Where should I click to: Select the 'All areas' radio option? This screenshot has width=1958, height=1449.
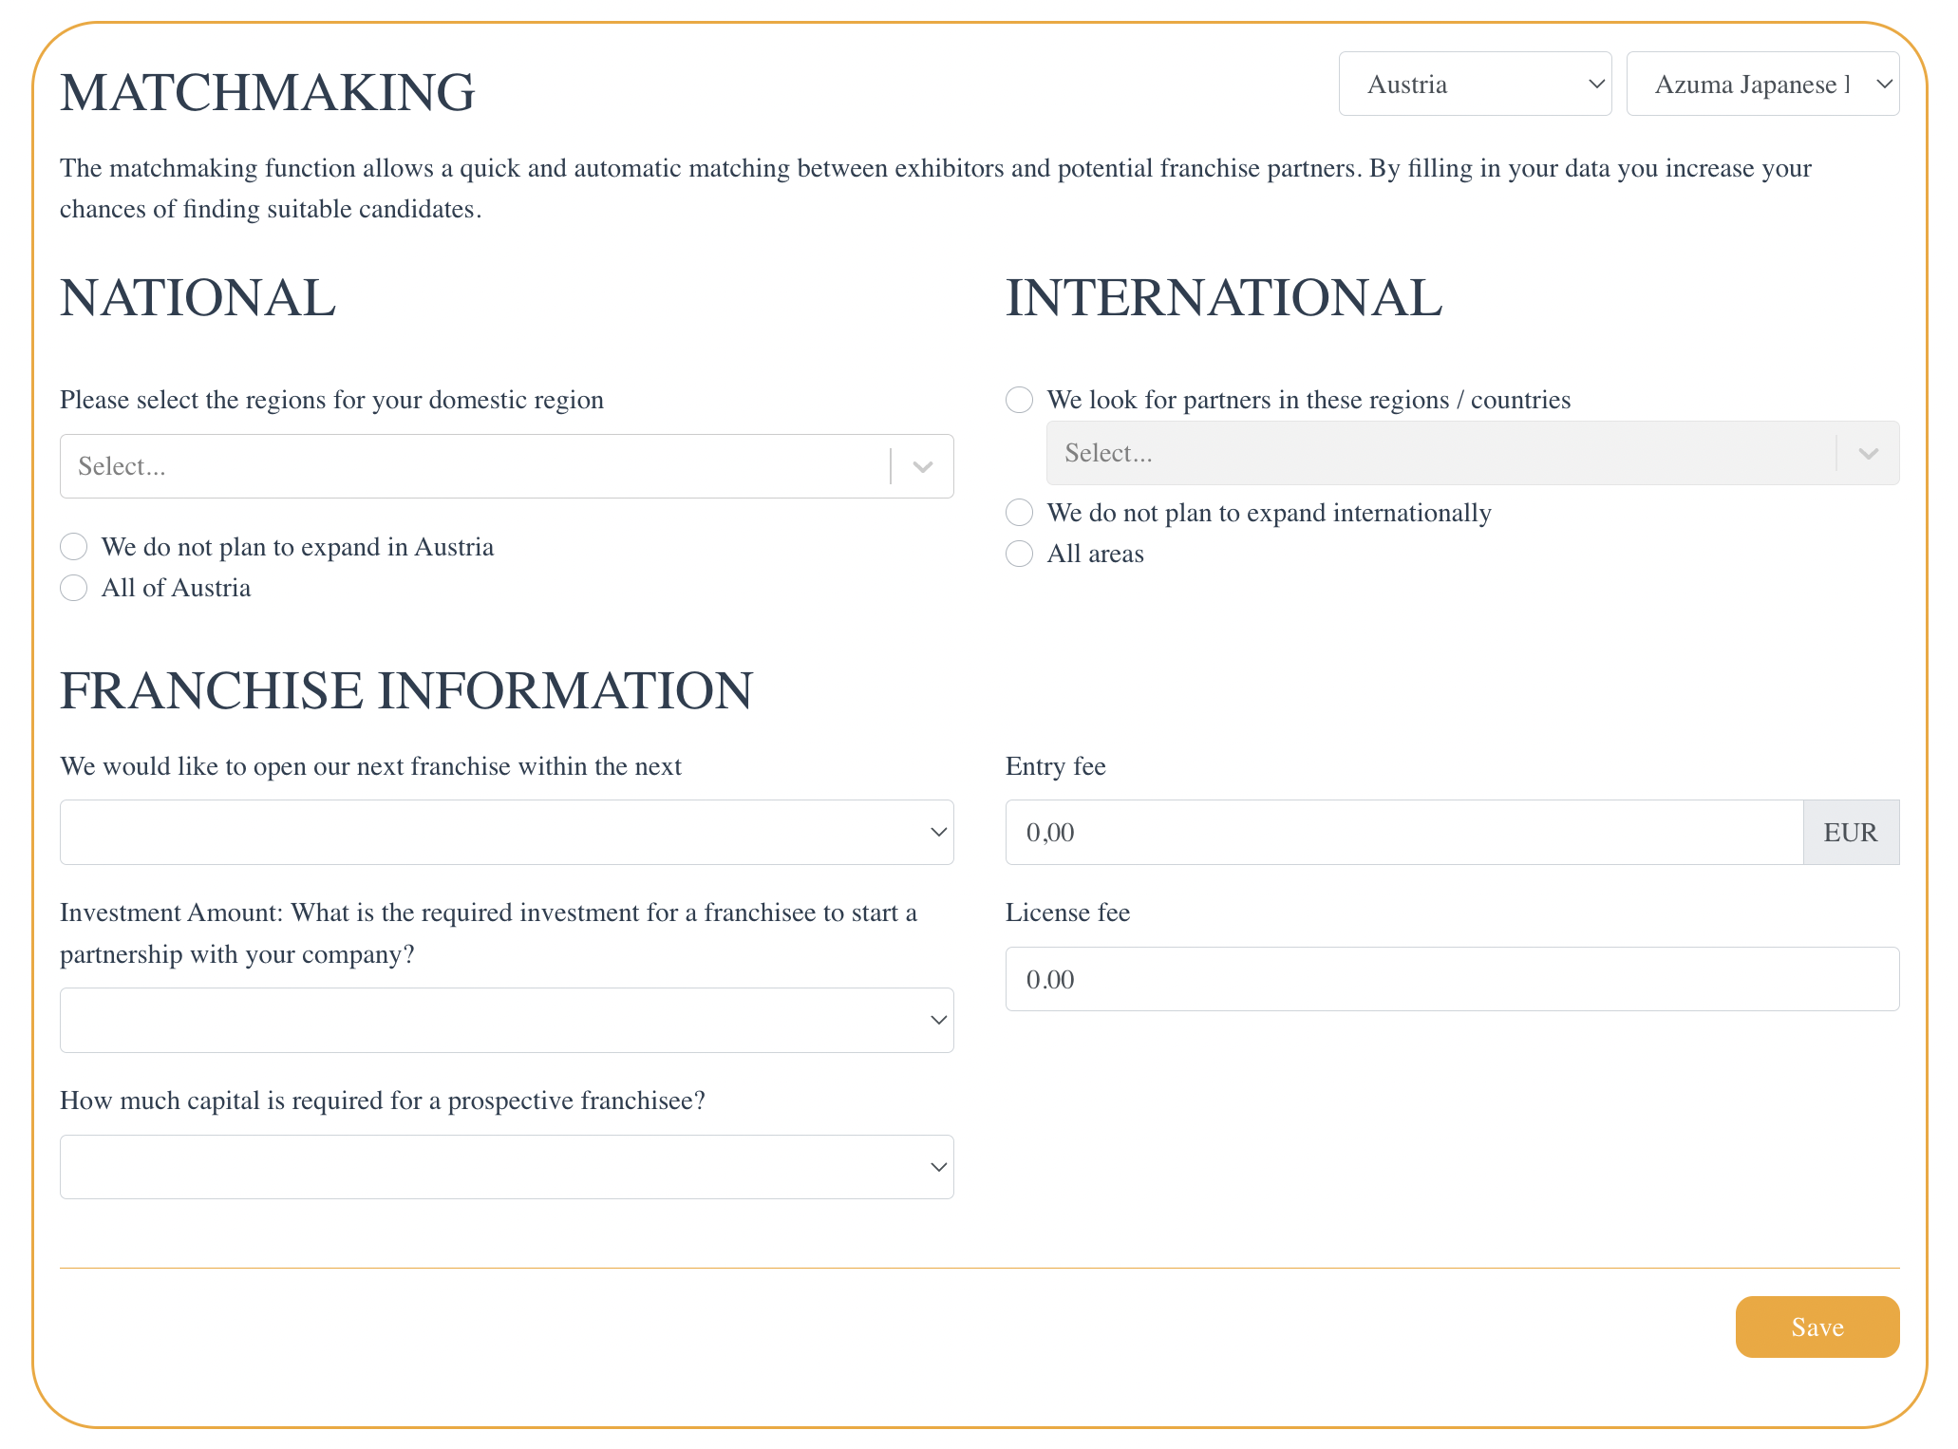(x=1019, y=554)
